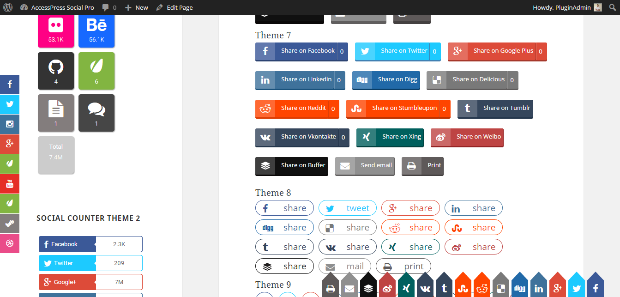The image size is (620, 297).
Task: Click Theme 8 Facebook share pill
Action: pos(284,208)
